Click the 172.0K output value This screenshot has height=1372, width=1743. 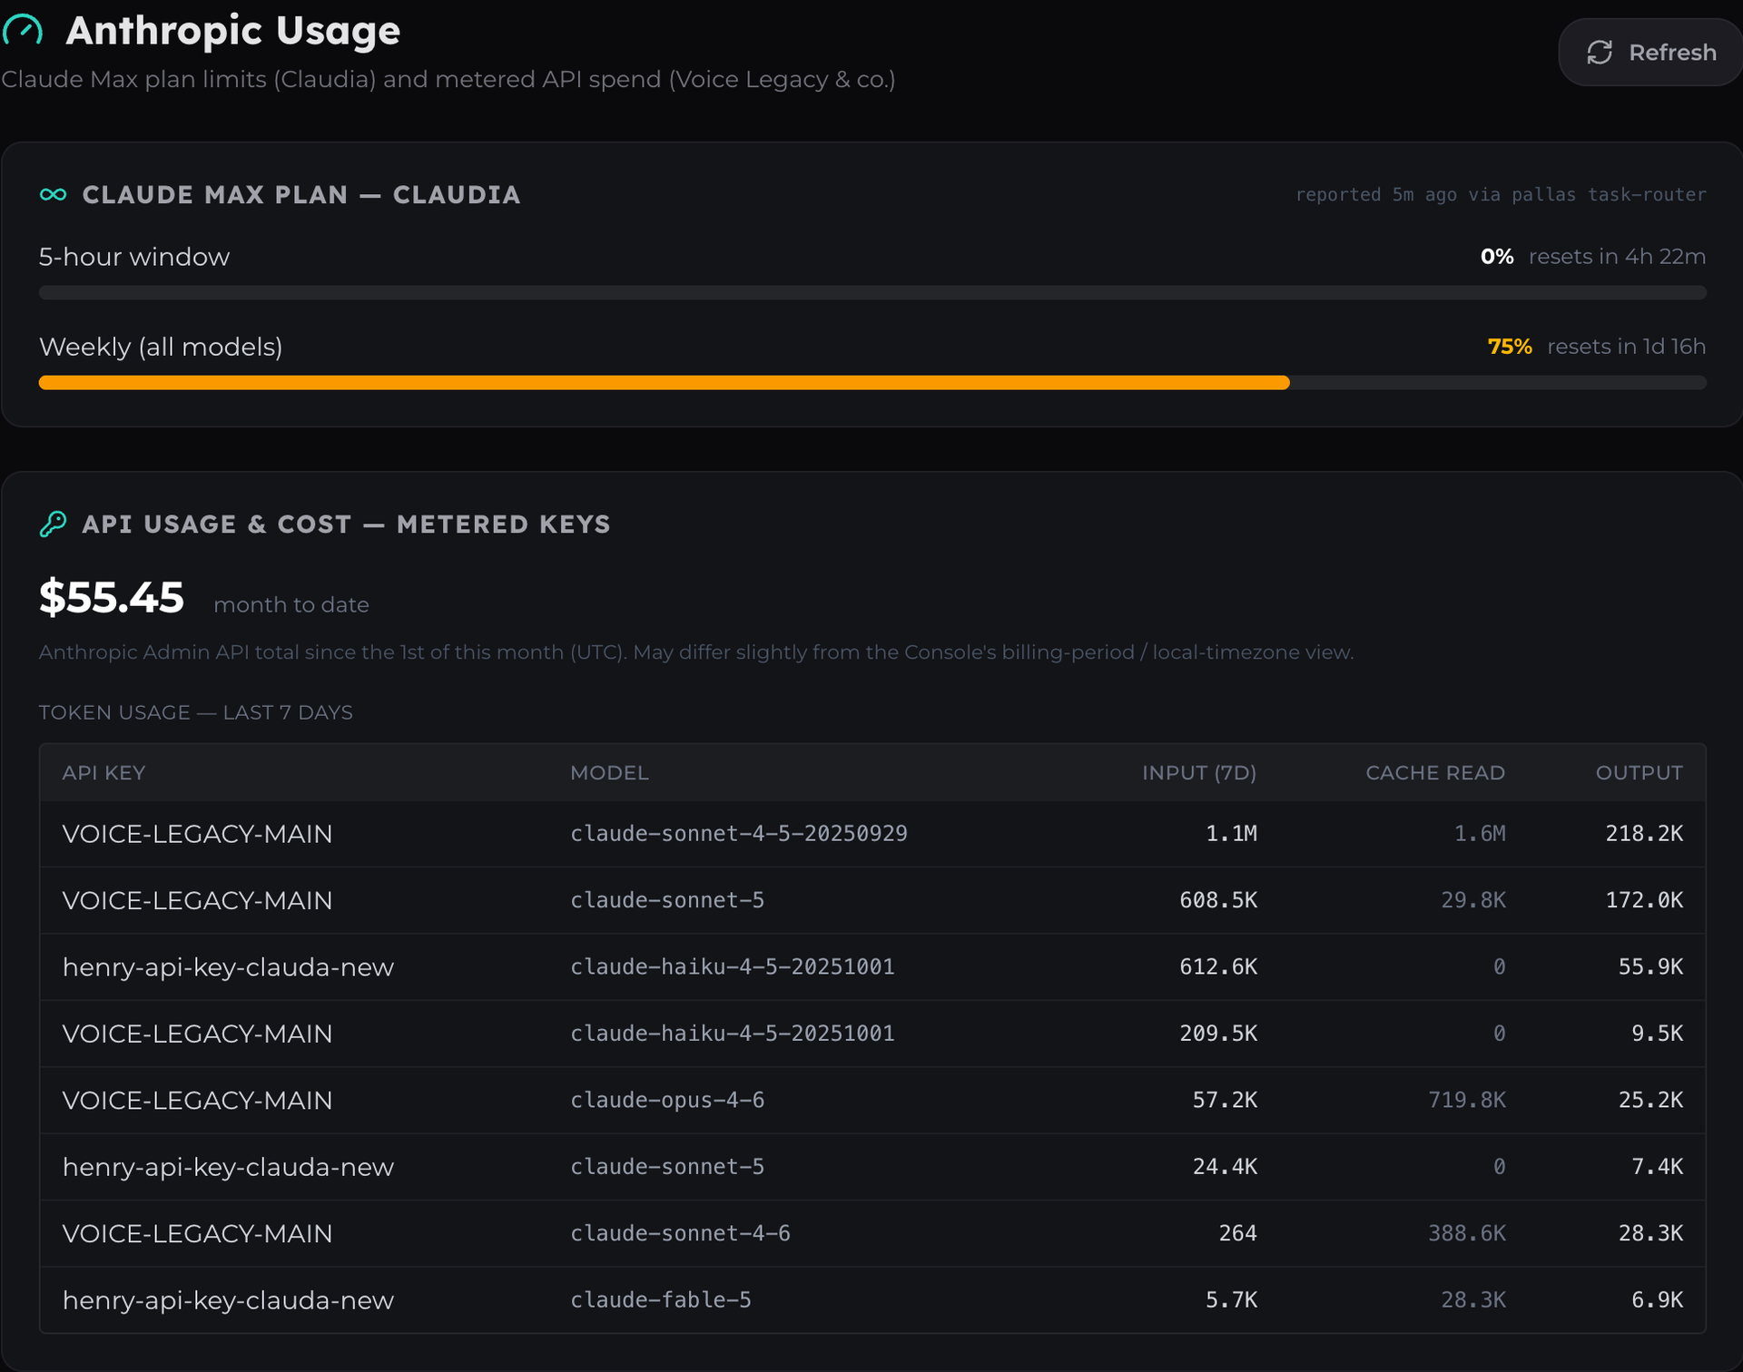click(x=1644, y=900)
